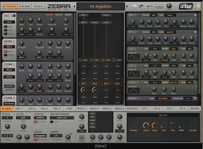Click the ATouch modulation source in LFO 1
The width and height of the screenshot is (203, 149).
pos(165,60)
